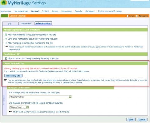Select the Advanced view radio button

137,16
